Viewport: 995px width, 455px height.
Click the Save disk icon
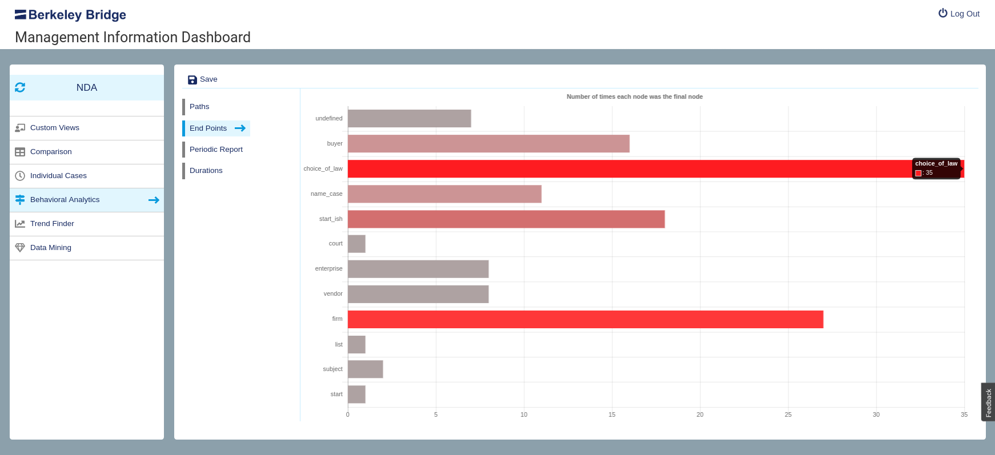[x=192, y=80]
